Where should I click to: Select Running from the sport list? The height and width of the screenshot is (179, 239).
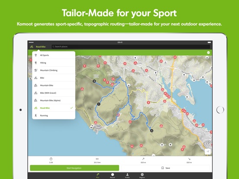coord(54,115)
